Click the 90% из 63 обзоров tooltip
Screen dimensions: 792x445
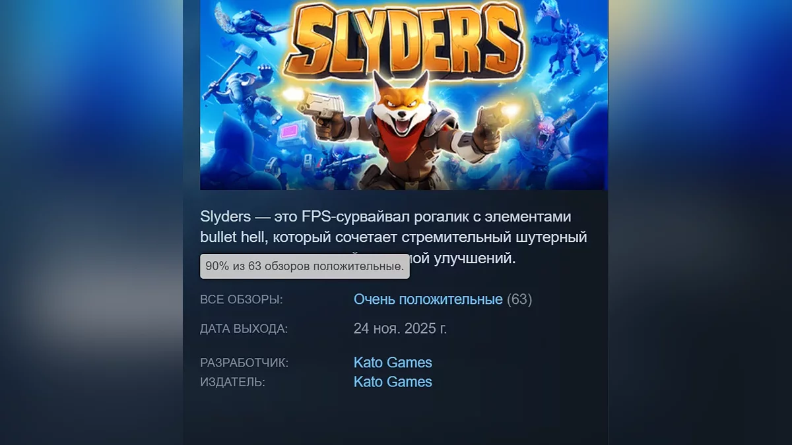(305, 266)
